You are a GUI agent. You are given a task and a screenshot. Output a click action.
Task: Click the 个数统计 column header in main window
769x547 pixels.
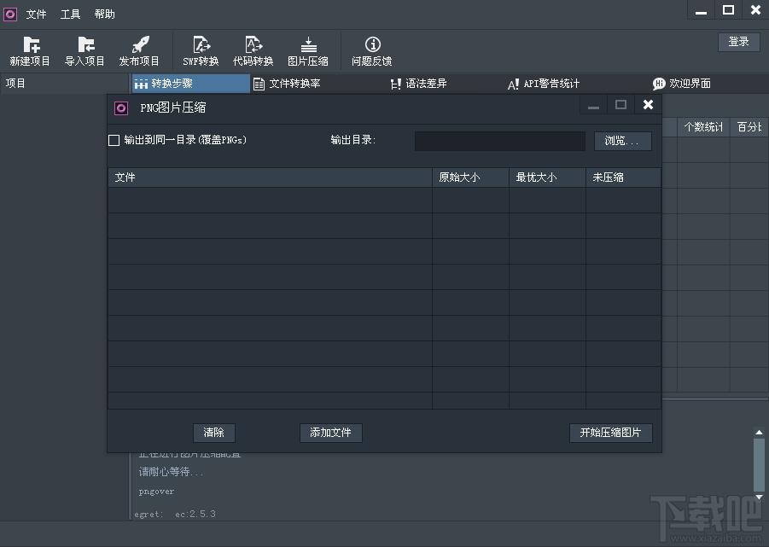703,127
